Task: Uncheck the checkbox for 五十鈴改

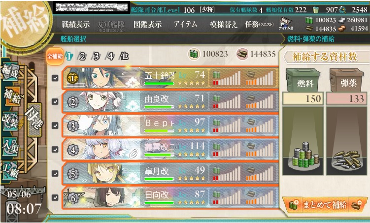Action: click(x=55, y=78)
